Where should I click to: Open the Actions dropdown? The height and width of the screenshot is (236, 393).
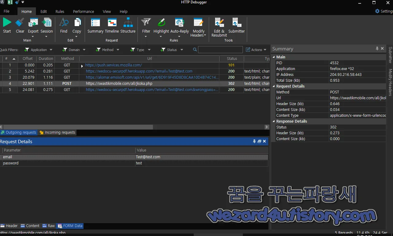point(256,50)
